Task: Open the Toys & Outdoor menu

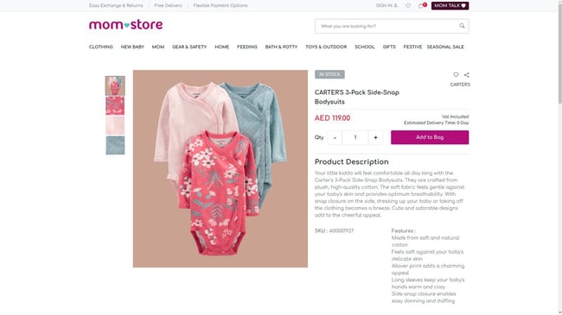Action: point(326,47)
